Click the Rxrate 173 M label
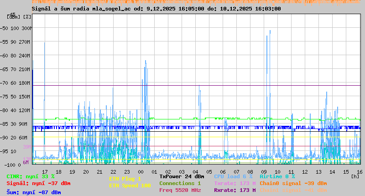The image size is (365, 196). (235, 190)
